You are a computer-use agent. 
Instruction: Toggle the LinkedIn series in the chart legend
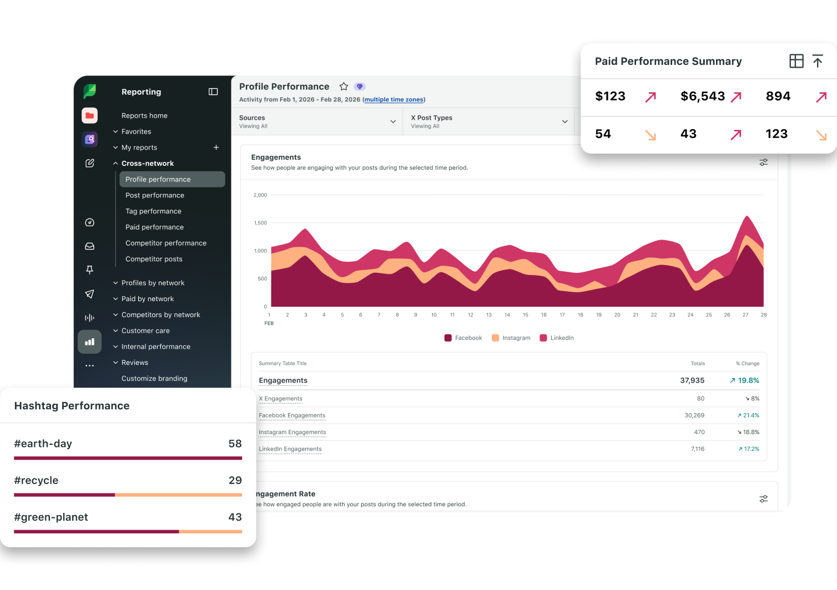(x=557, y=338)
